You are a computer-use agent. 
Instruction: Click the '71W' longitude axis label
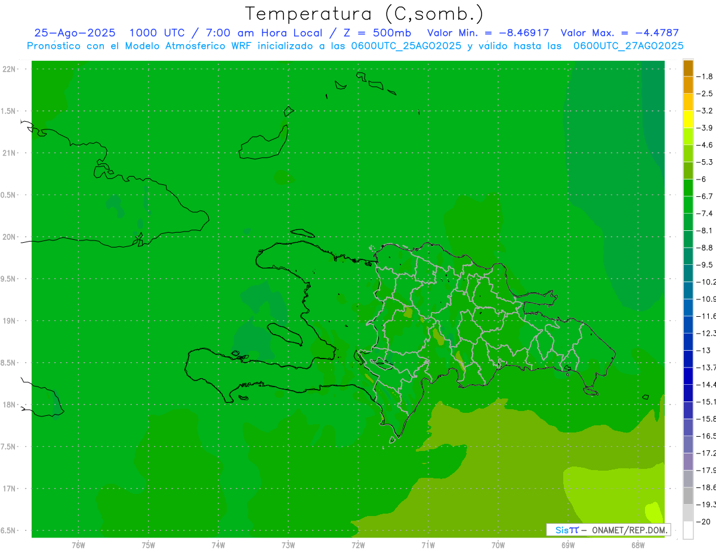pos(428,545)
